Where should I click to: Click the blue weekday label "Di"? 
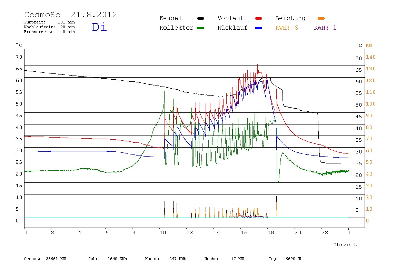tap(99, 27)
